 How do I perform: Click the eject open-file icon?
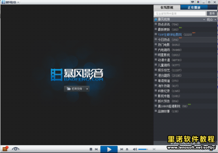point(127,149)
